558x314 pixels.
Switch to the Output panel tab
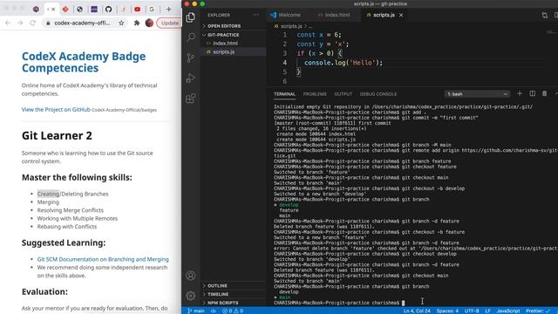point(343,94)
